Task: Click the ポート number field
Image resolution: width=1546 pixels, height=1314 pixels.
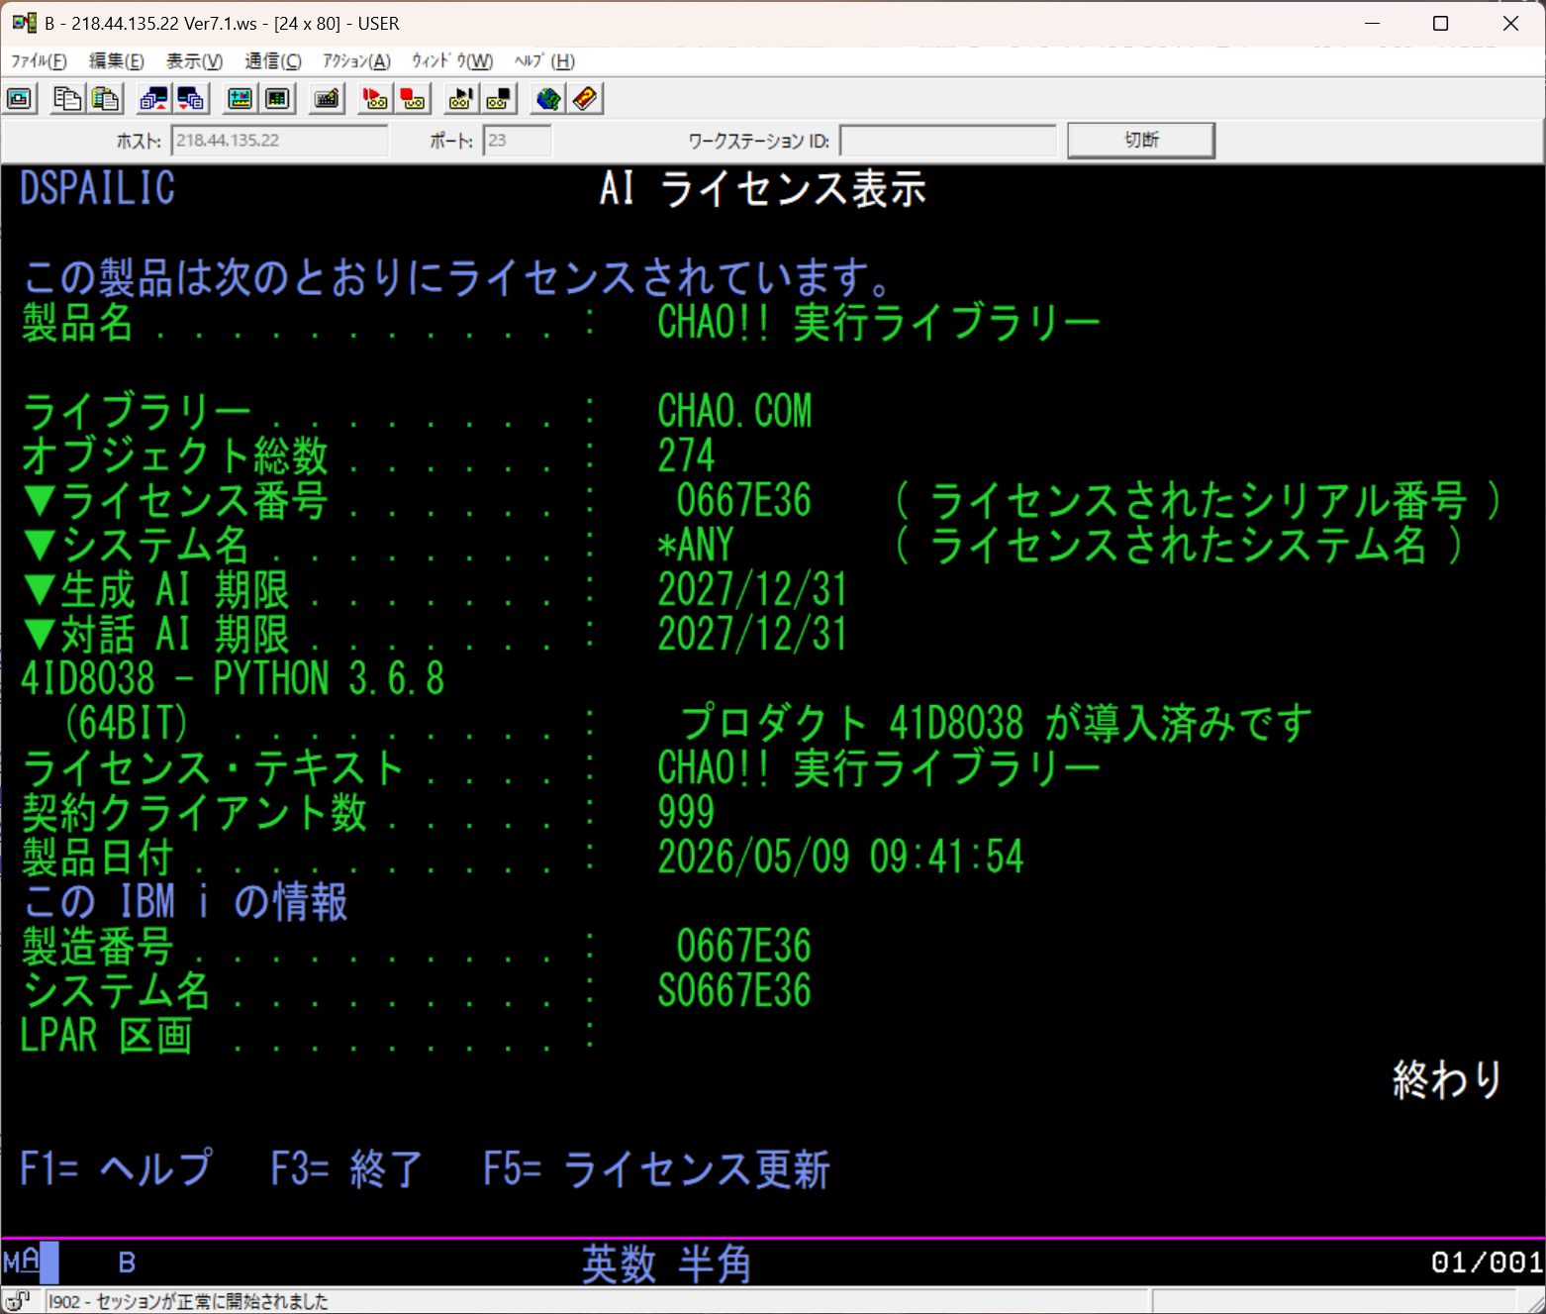Action: pyautogui.click(x=517, y=141)
